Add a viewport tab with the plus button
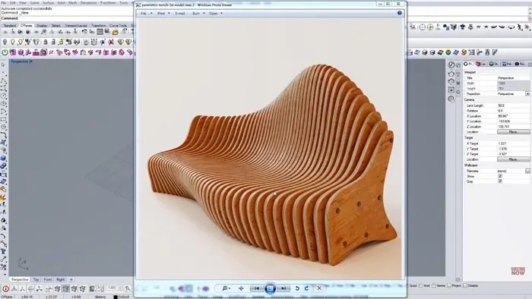 click(x=71, y=279)
